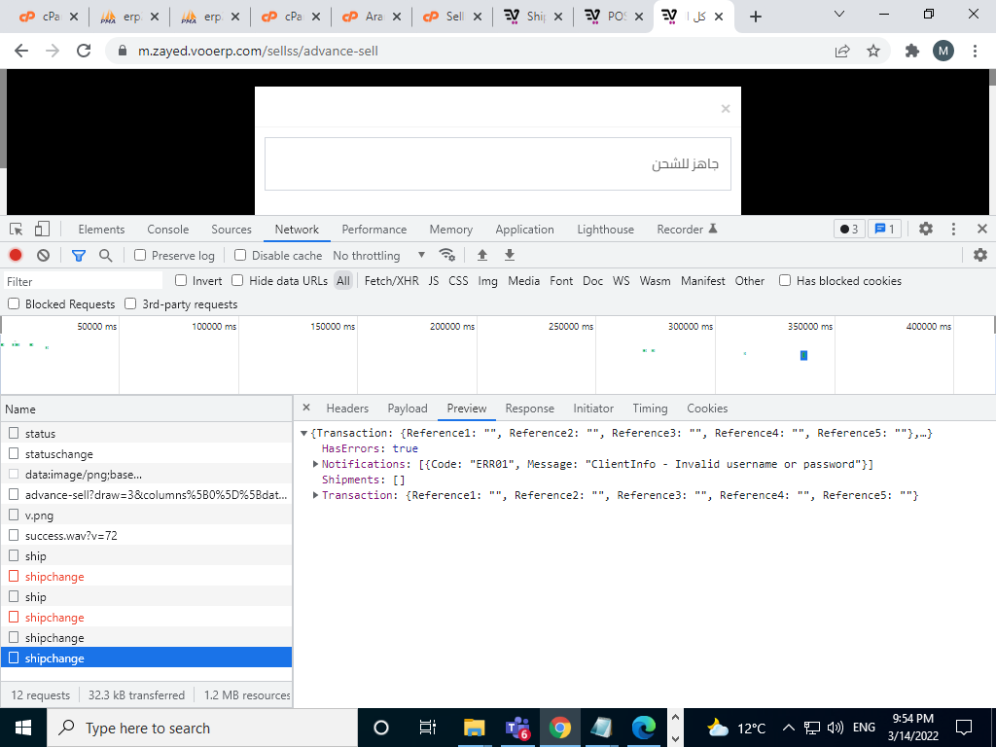Toggle the device toolbar icon

click(x=42, y=230)
